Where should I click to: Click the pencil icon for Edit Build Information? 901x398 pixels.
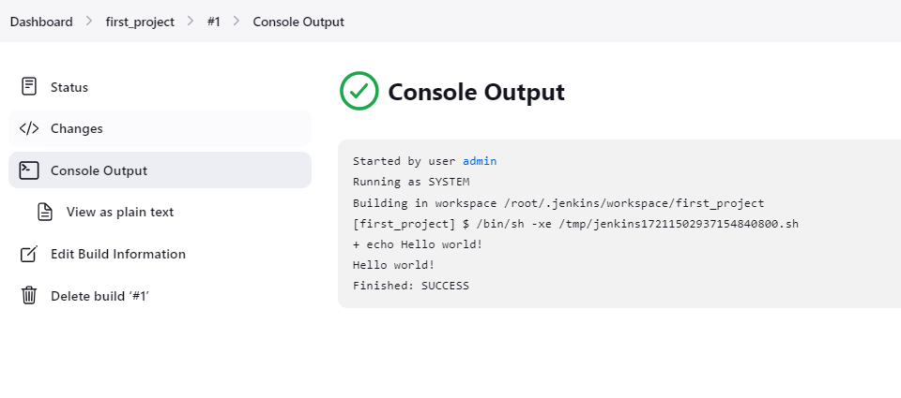[29, 254]
